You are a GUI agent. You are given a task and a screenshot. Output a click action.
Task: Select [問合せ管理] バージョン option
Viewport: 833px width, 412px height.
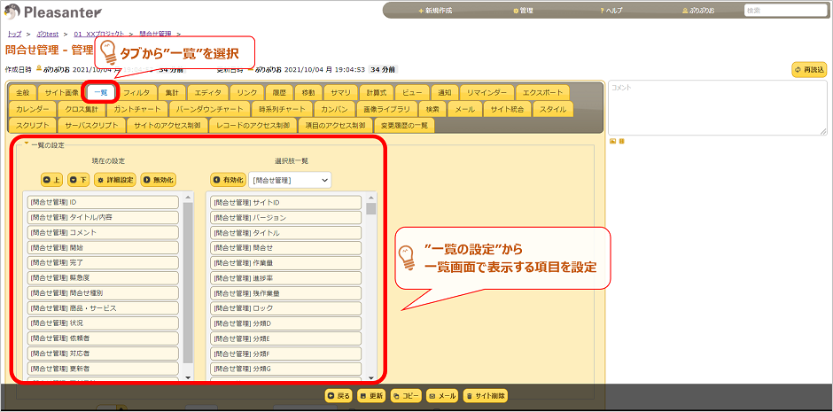click(286, 217)
